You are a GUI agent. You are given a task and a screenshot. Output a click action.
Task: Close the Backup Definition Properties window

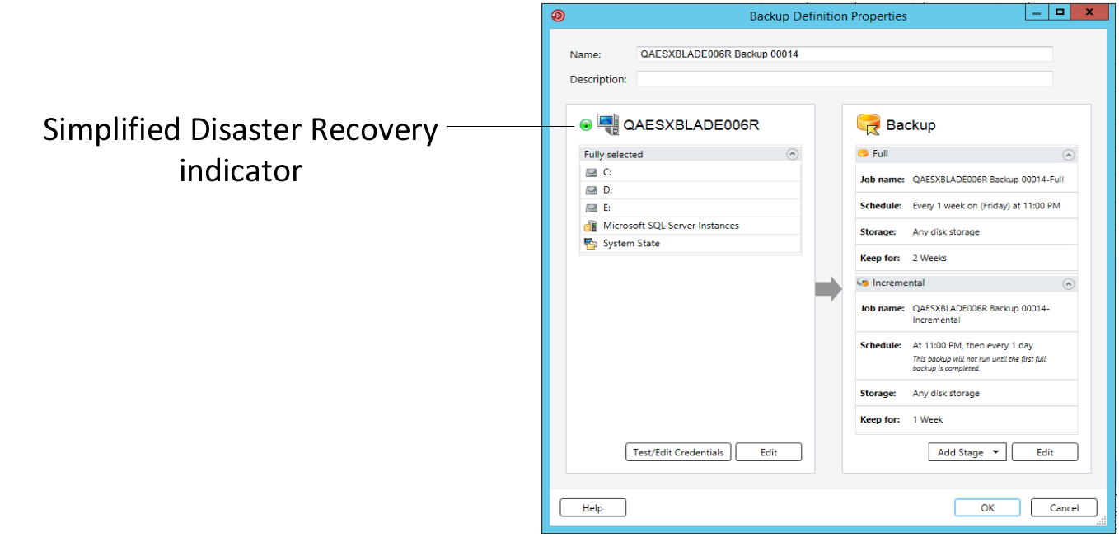(1090, 12)
